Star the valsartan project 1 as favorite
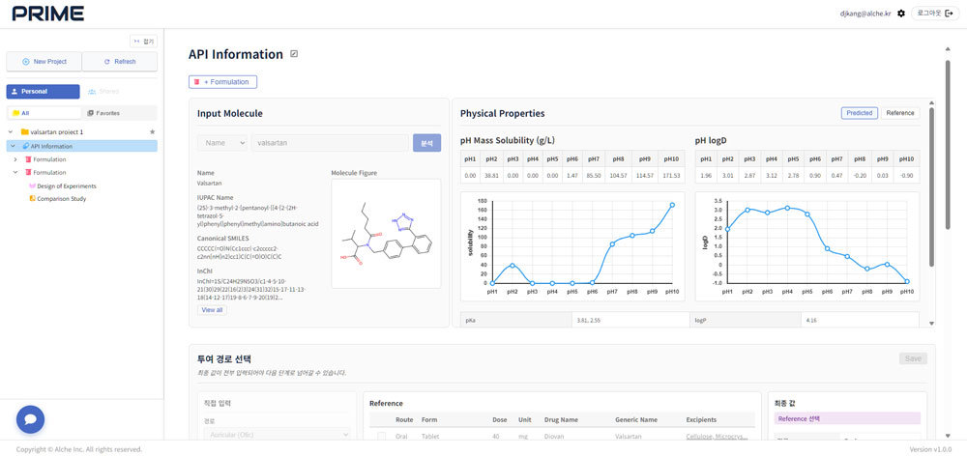This screenshot has width=967, height=456. point(152,131)
